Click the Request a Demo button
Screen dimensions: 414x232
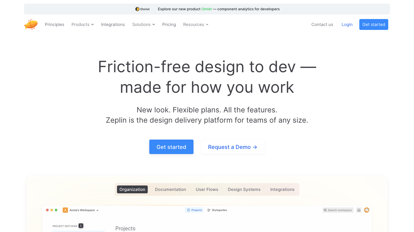(x=232, y=147)
